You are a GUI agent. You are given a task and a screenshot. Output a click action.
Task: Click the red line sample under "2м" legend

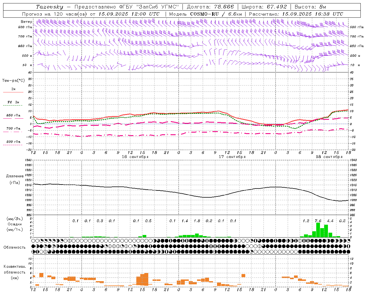tap(13, 92)
